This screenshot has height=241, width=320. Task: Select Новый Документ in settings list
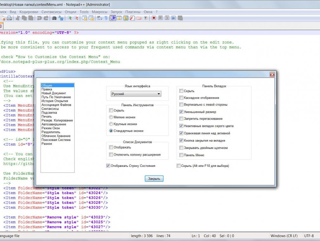57,93
